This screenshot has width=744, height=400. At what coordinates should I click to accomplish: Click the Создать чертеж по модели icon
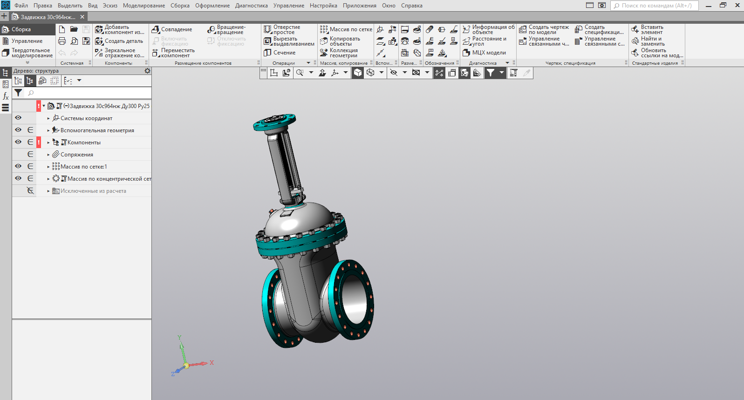[x=523, y=29]
